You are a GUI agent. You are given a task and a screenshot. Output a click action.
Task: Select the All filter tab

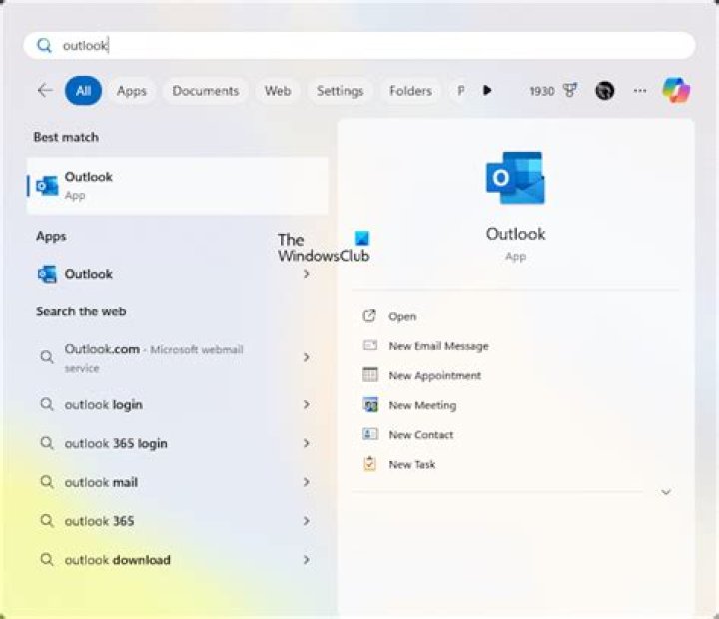click(83, 90)
